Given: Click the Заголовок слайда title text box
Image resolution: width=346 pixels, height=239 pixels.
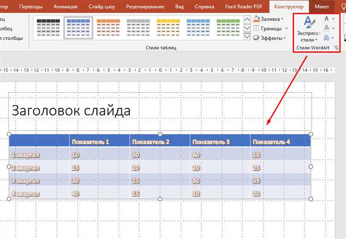Looking at the screenshot, I should coord(160,111).
